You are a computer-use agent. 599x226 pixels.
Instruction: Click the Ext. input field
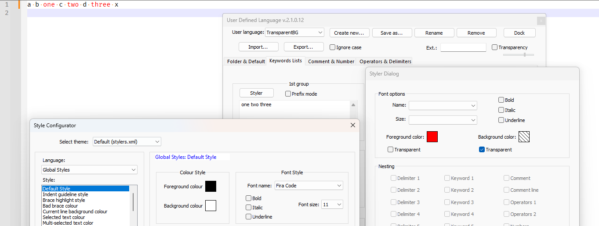tap(463, 47)
